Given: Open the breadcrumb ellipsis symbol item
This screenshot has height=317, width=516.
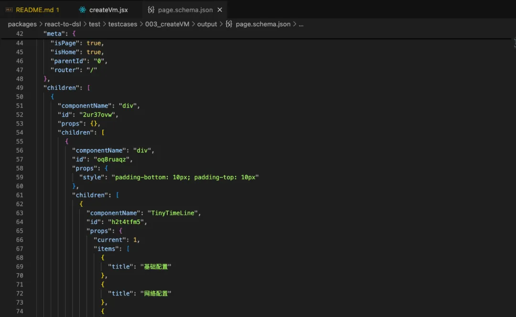Looking at the screenshot, I should pyautogui.click(x=301, y=24).
